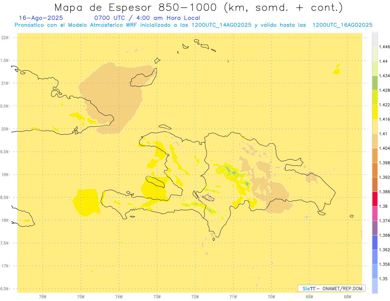This screenshot has height=301, width=390.
Task: Pick the red swatch between 1.38 and 1.386
Action: point(375,199)
